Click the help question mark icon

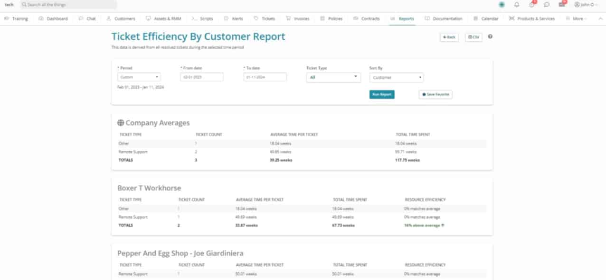pyautogui.click(x=490, y=36)
